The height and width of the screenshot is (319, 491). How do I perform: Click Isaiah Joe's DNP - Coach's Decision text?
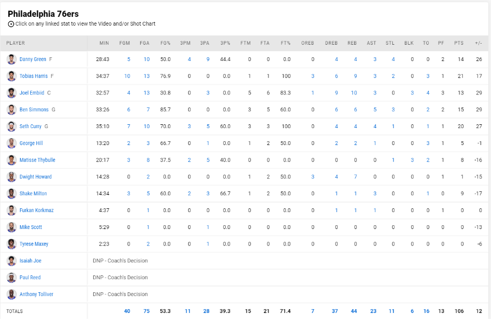tap(120, 261)
